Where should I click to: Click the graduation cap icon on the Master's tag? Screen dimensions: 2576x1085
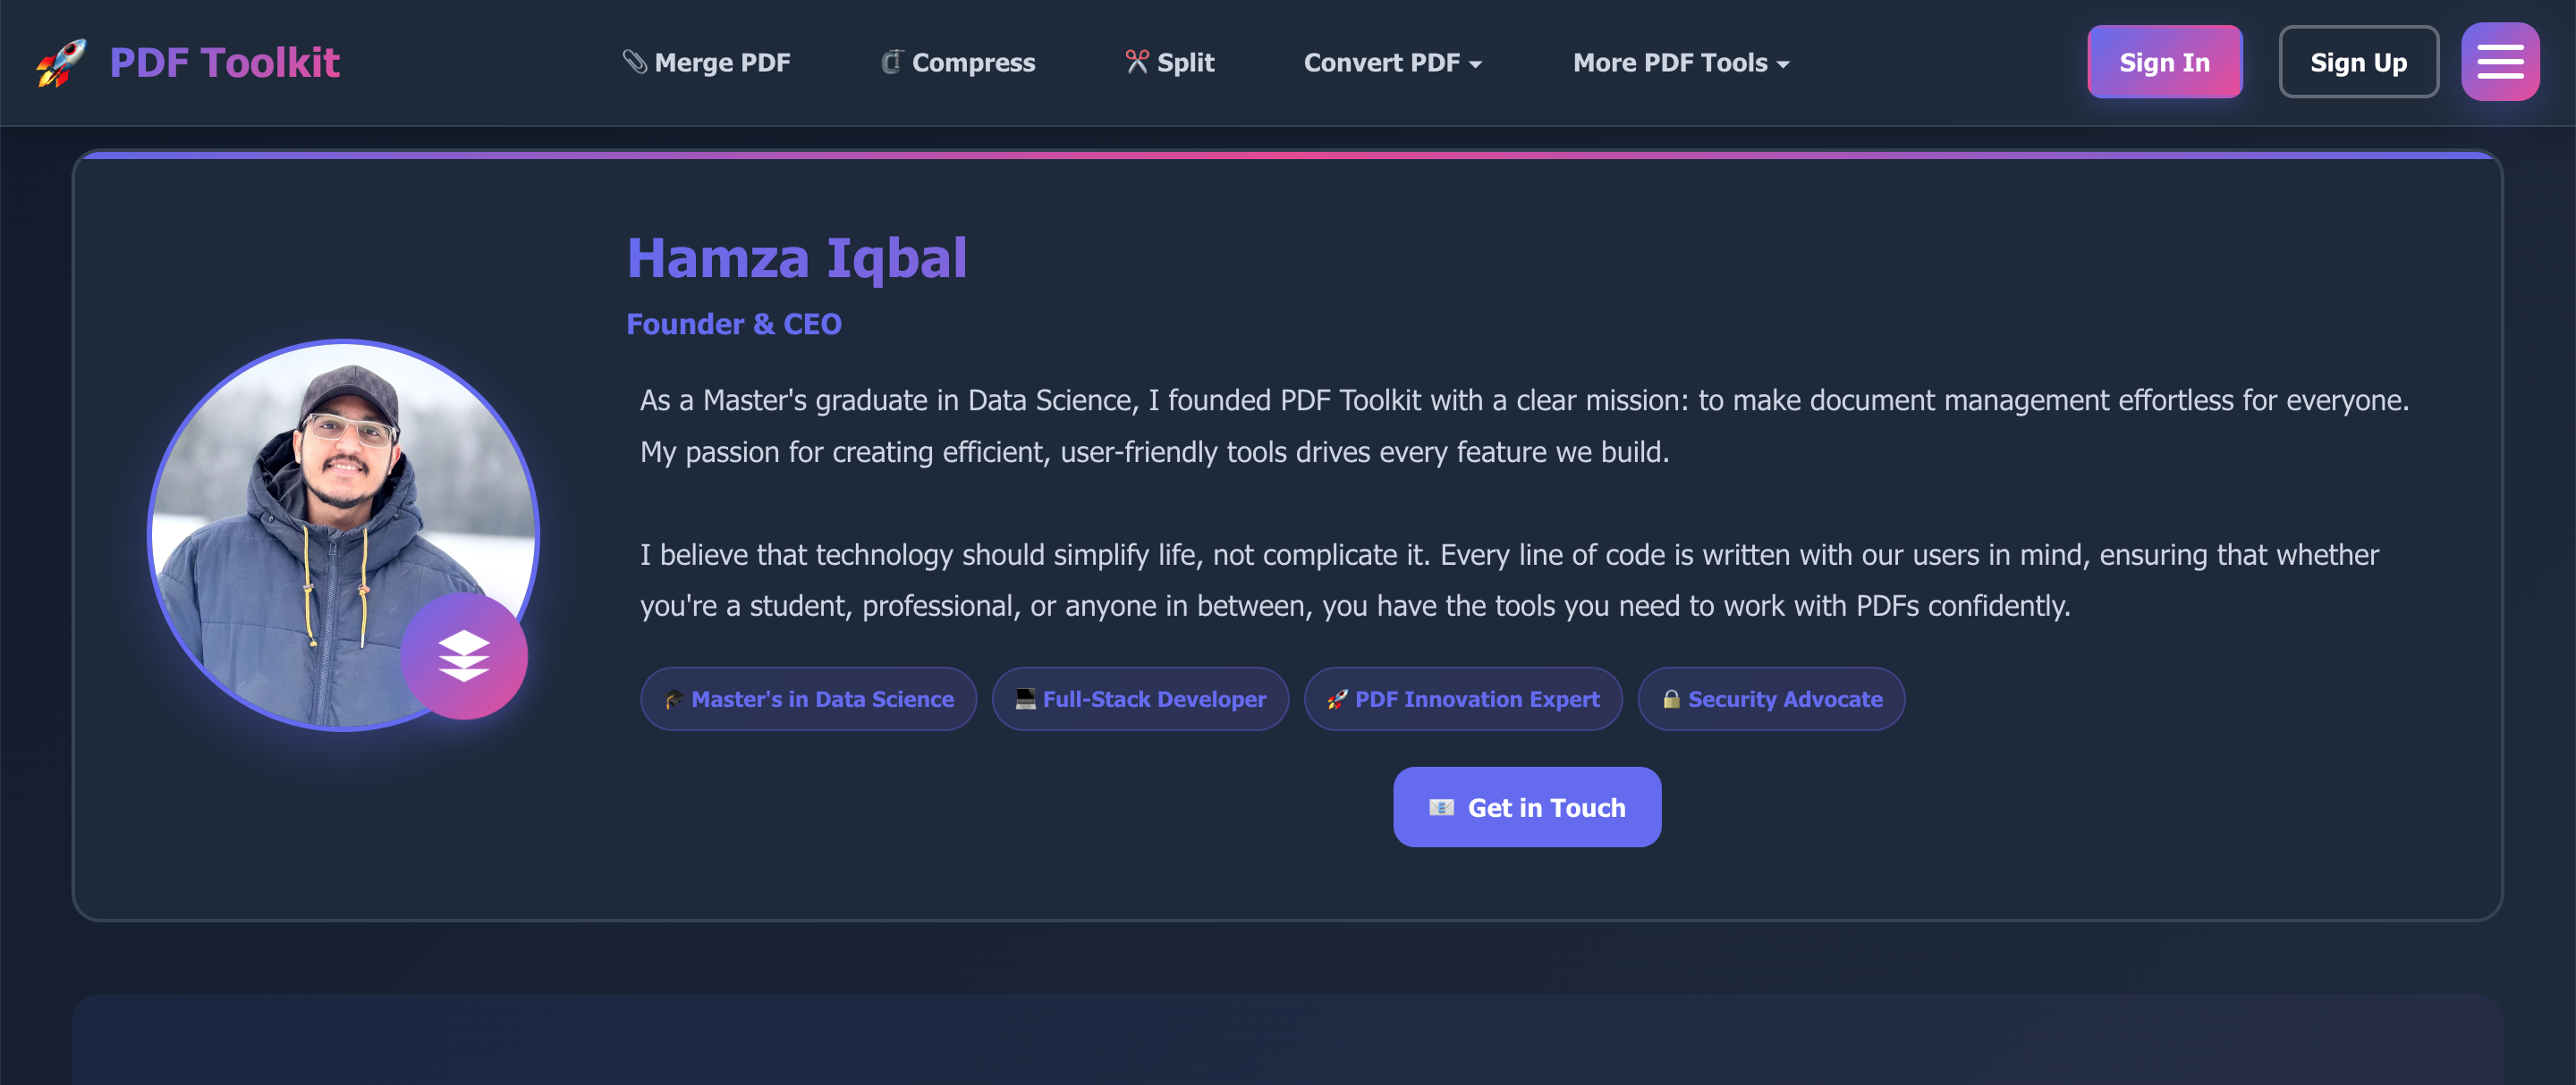point(674,700)
